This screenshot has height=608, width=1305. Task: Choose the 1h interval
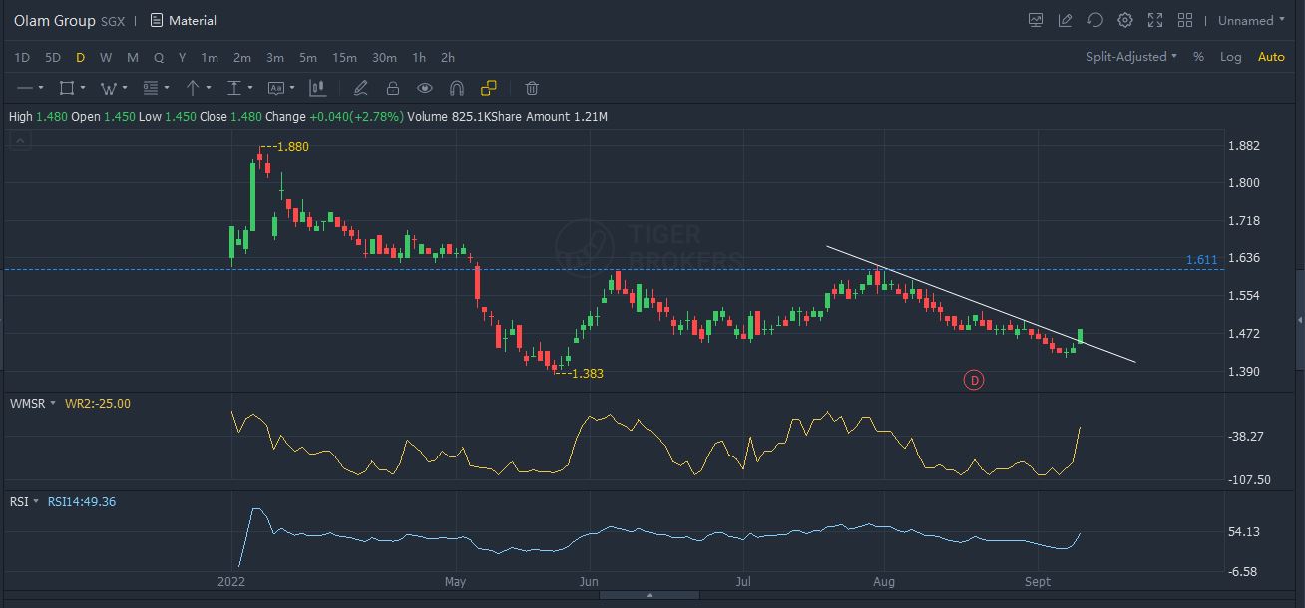tap(419, 57)
